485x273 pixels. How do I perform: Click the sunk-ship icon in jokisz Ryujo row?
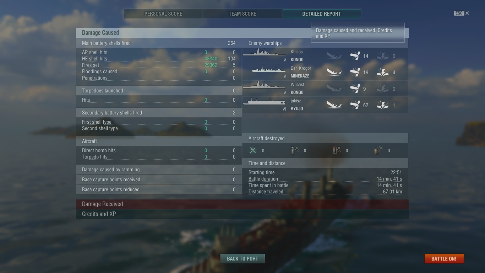tap(334, 105)
